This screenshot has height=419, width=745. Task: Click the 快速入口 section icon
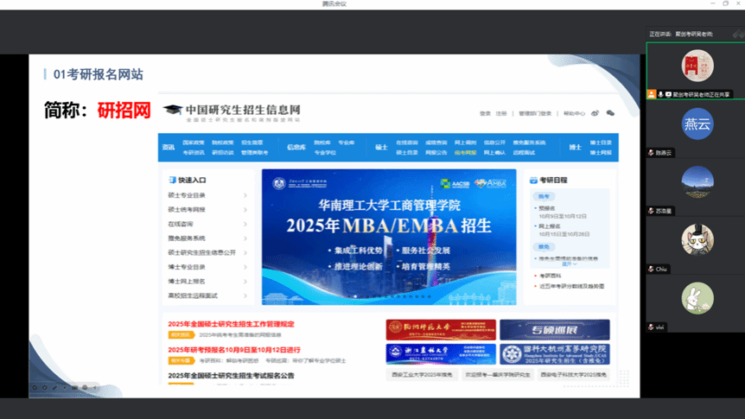(x=171, y=180)
